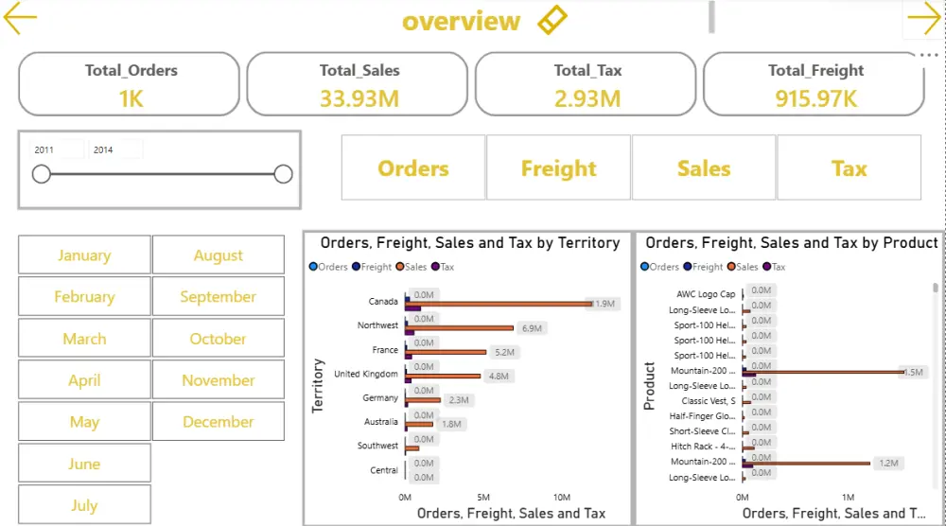The image size is (946, 526).
Task: Click the Tax legend marker in Territory chart
Action: pos(435,267)
